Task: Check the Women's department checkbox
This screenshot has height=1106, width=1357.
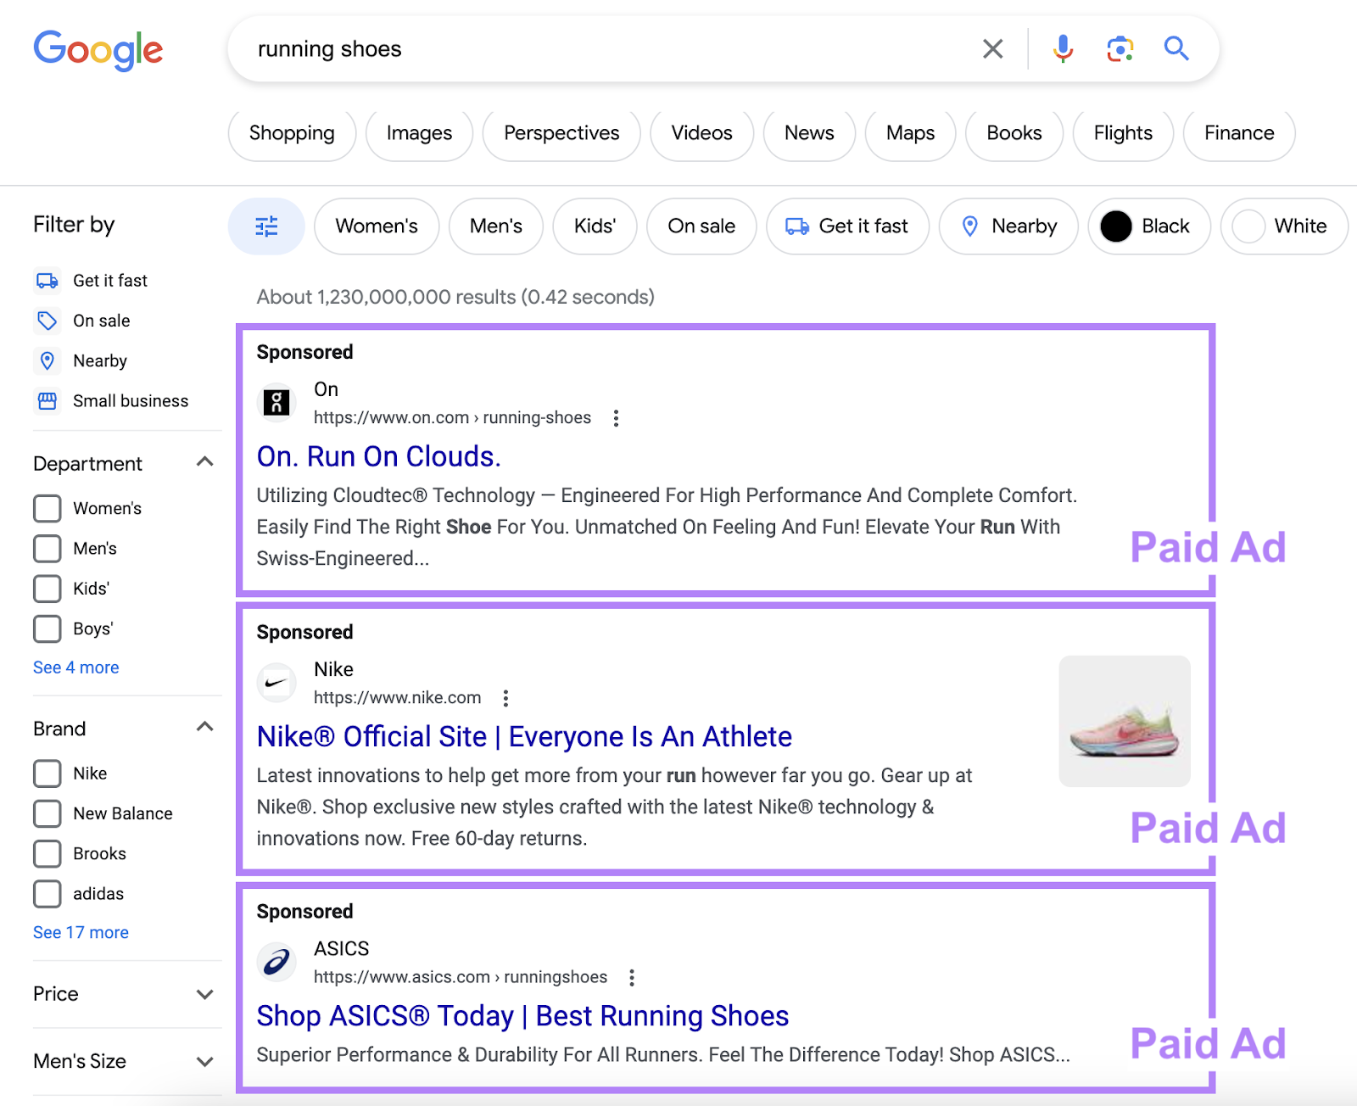Action: point(46,508)
